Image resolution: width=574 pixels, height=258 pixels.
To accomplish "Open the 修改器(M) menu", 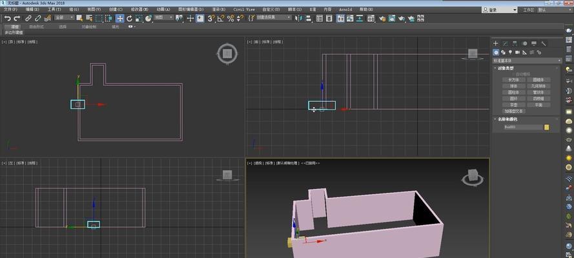I will 140,9.
